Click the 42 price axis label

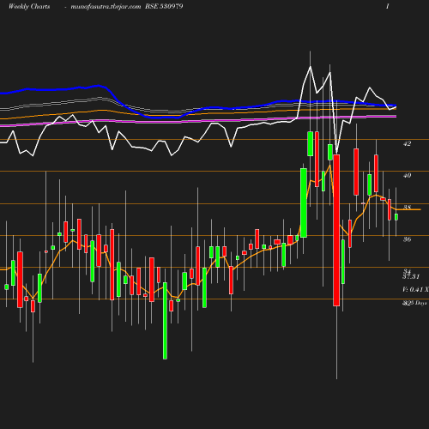coord(407,143)
